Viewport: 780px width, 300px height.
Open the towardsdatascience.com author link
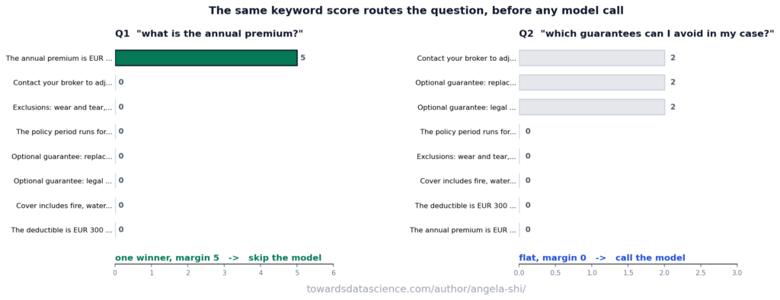point(416,289)
